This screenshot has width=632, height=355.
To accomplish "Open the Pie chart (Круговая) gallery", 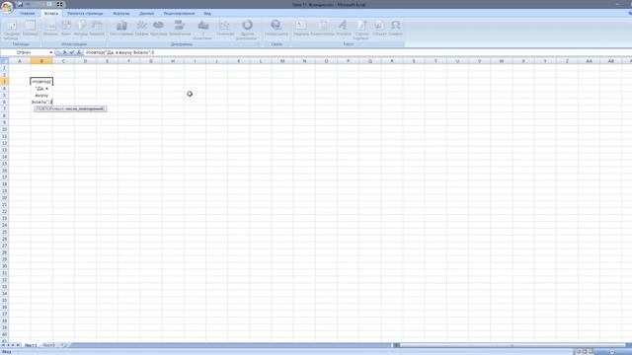I will 158,29.
